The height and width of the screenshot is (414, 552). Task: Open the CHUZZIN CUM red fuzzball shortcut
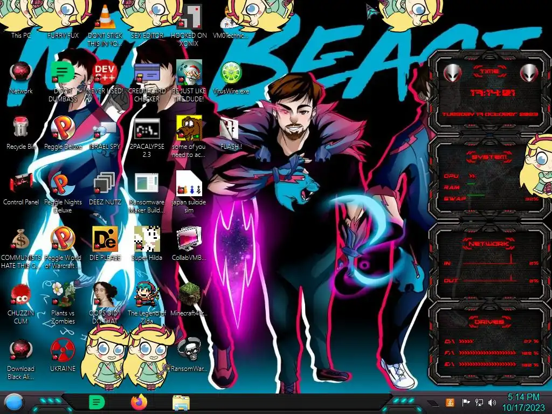pyautogui.click(x=21, y=303)
